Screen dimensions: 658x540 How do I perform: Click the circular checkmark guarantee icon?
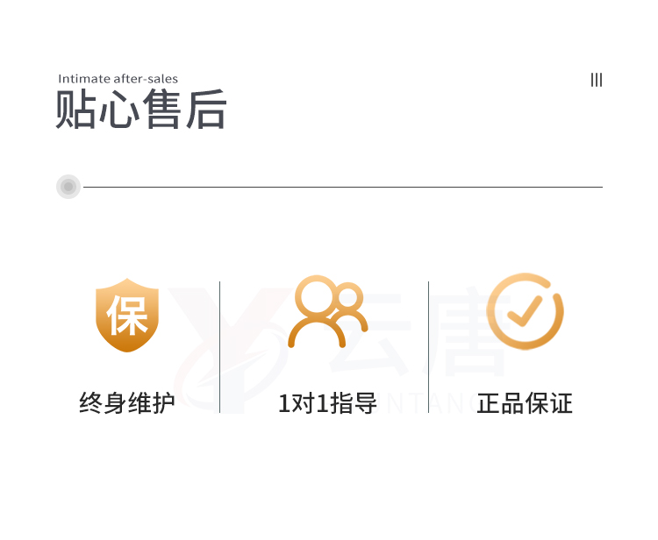[525, 311]
